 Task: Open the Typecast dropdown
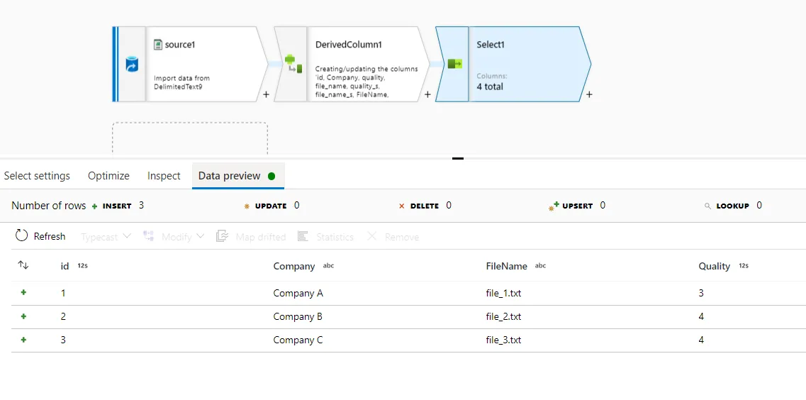click(x=106, y=237)
